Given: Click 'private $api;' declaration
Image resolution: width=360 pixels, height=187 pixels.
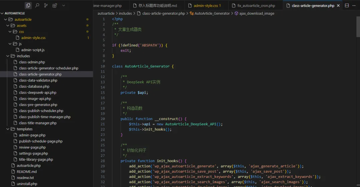Looking at the screenshot, I should pyautogui.click(x=134, y=93).
